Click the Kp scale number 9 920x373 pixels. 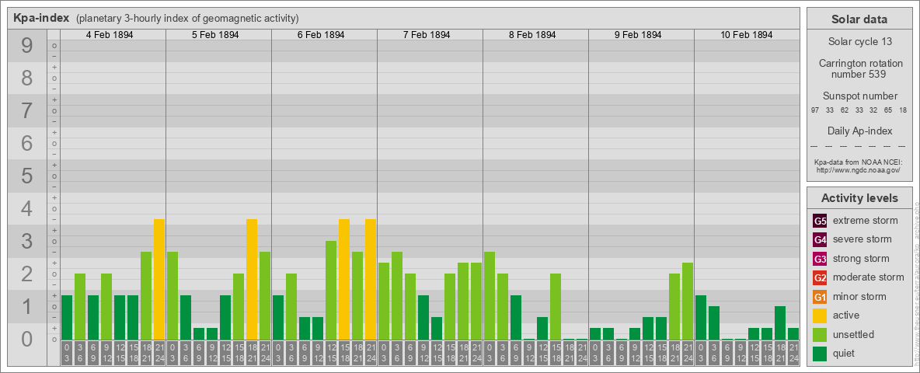26,46
